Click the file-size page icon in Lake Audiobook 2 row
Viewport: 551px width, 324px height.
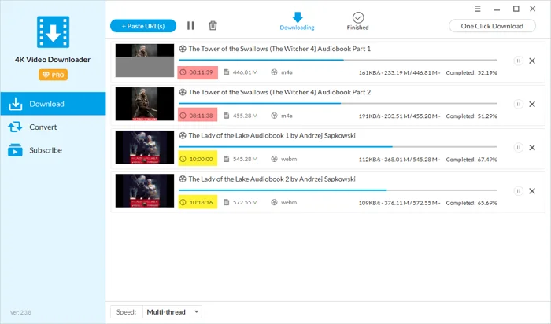pos(227,202)
